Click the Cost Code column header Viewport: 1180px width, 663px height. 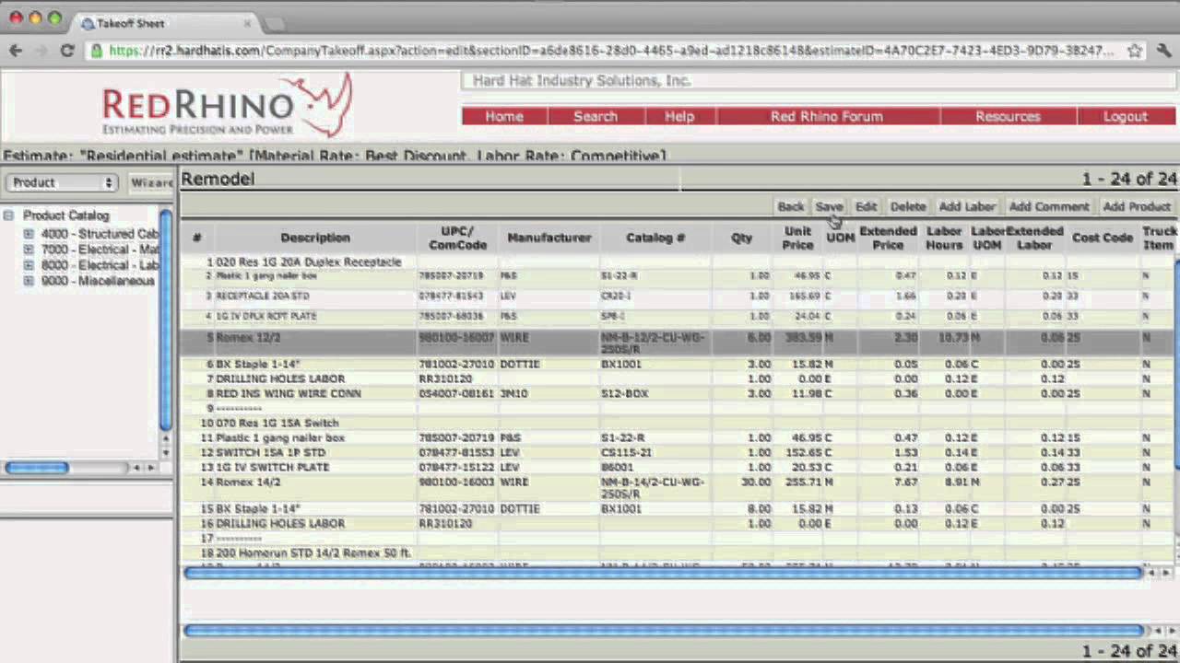(x=1103, y=238)
